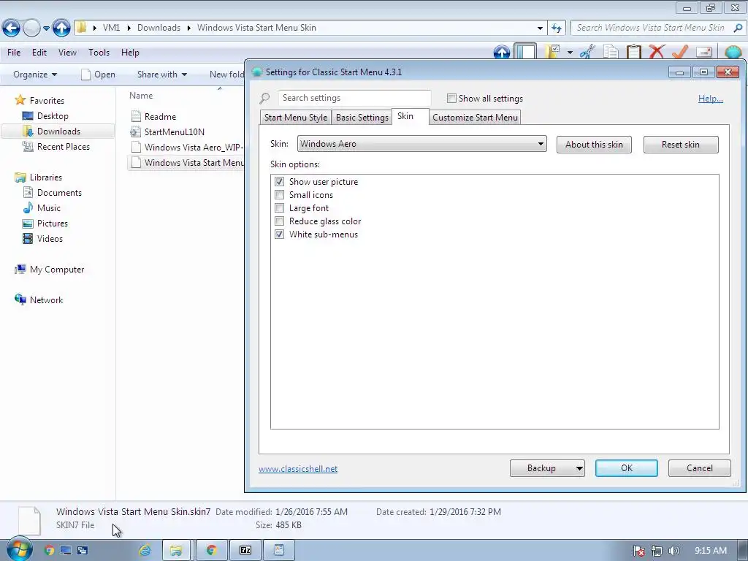The image size is (748, 561).
Task: Click the Switch between windows quick launch icon
Action: tap(83, 551)
